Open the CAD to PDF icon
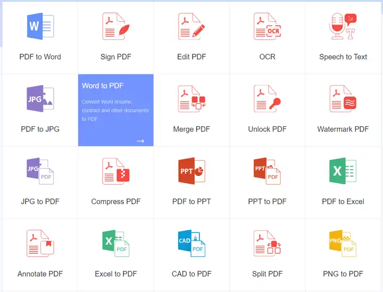Screen dimensions: 383x292 pyautogui.click(x=191, y=243)
